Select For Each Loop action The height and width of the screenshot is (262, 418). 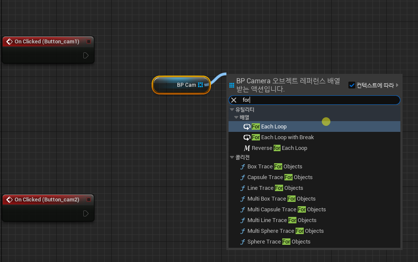click(x=314, y=127)
